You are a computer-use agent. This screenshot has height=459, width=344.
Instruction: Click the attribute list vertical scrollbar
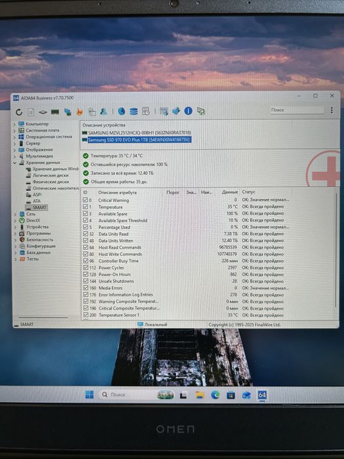(x=335, y=252)
